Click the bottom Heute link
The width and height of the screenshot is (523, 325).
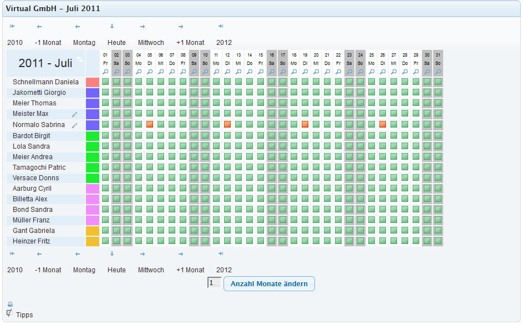point(116,270)
